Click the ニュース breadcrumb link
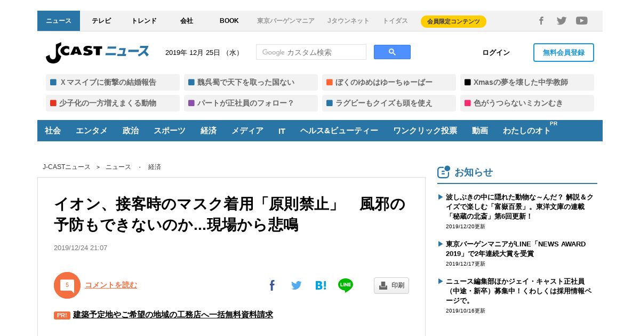Screen dimensions: 640x336 click(x=118, y=167)
